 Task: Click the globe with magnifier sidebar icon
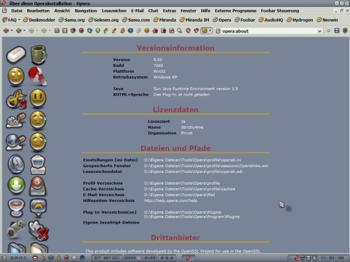[16, 142]
